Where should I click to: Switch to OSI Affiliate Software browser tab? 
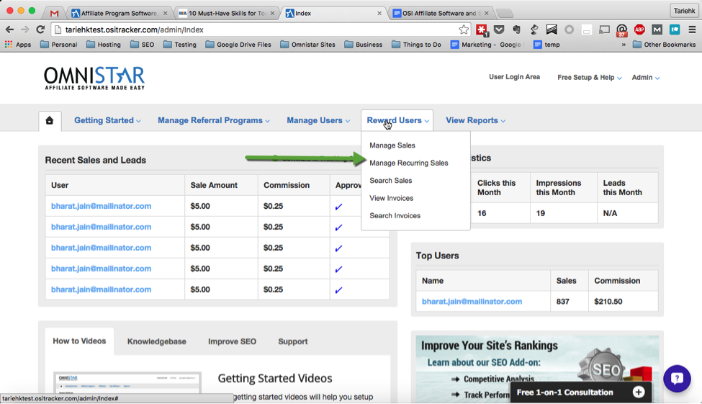[441, 13]
